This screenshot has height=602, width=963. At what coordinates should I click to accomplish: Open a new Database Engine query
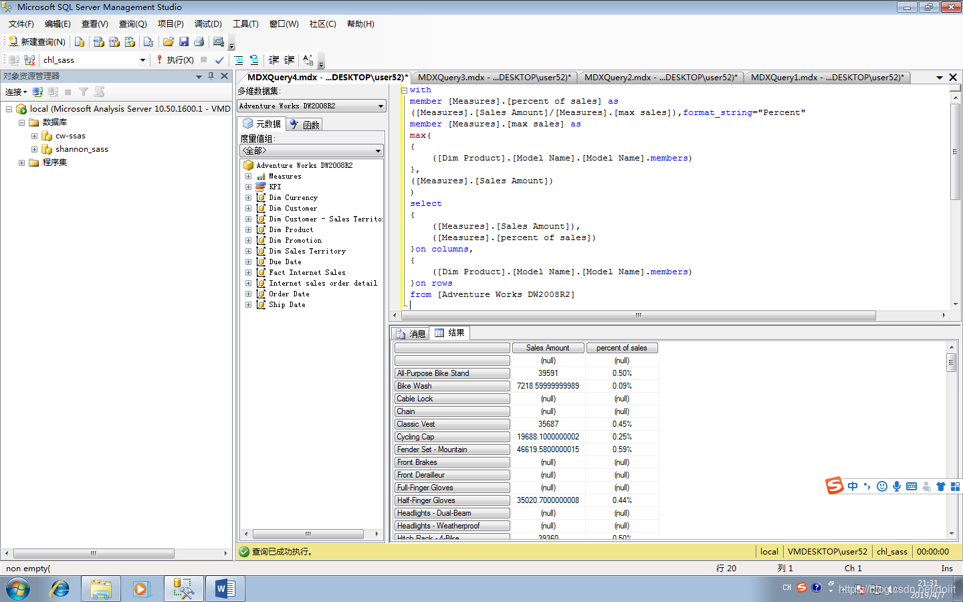pos(80,41)
